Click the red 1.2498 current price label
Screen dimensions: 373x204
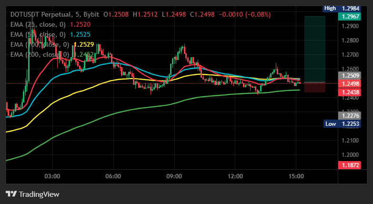[350, 83]
